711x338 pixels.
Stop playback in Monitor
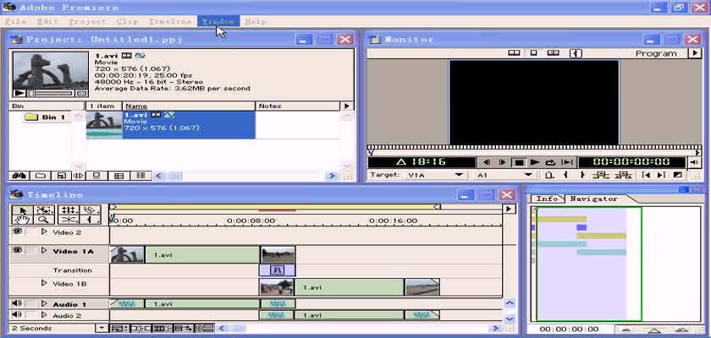point(520,162)
